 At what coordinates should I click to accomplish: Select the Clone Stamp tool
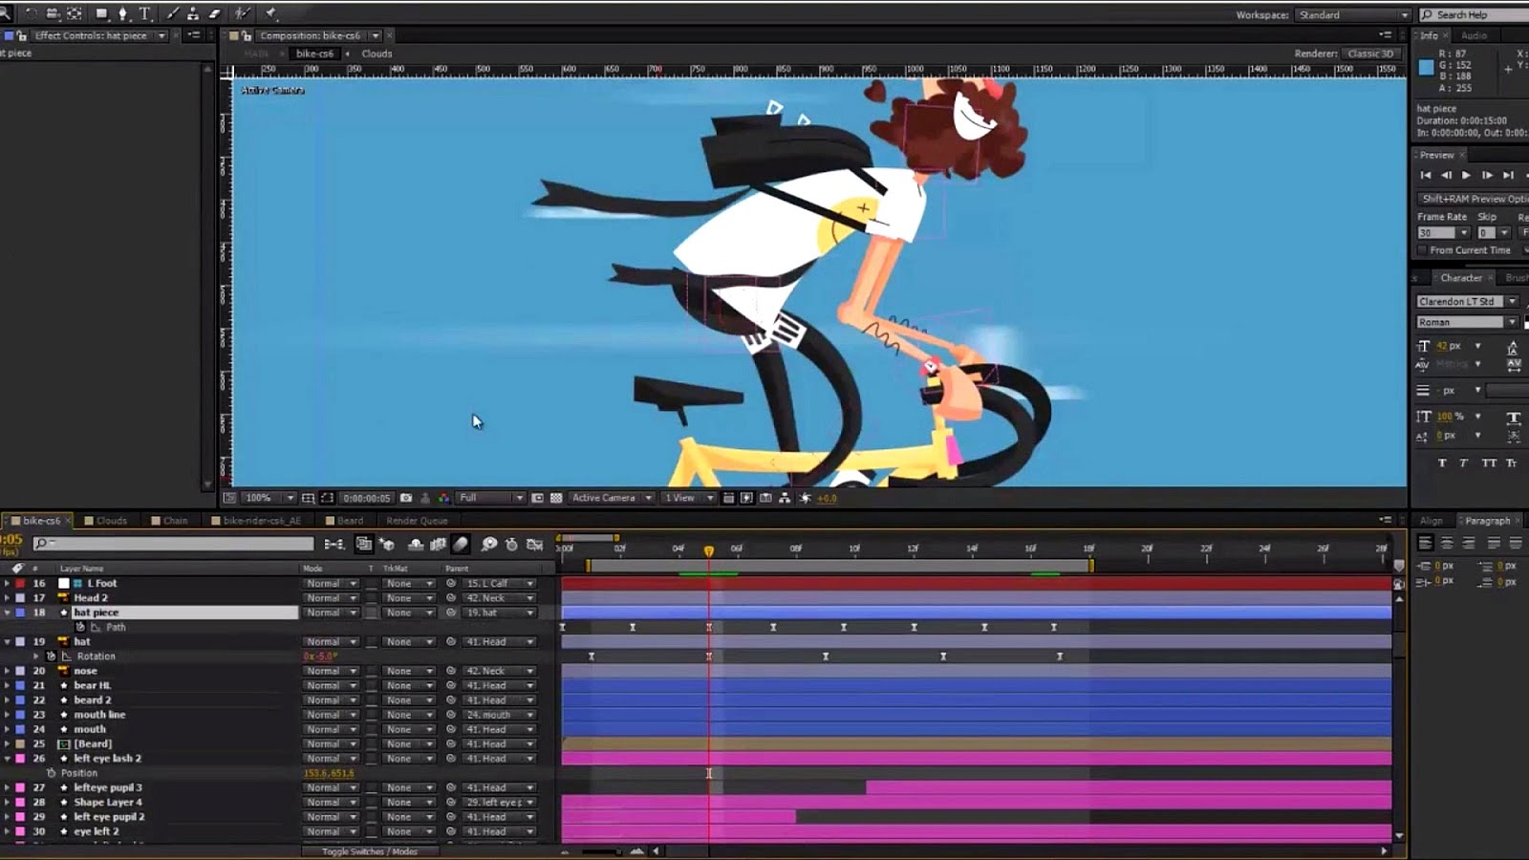point(195,14)
